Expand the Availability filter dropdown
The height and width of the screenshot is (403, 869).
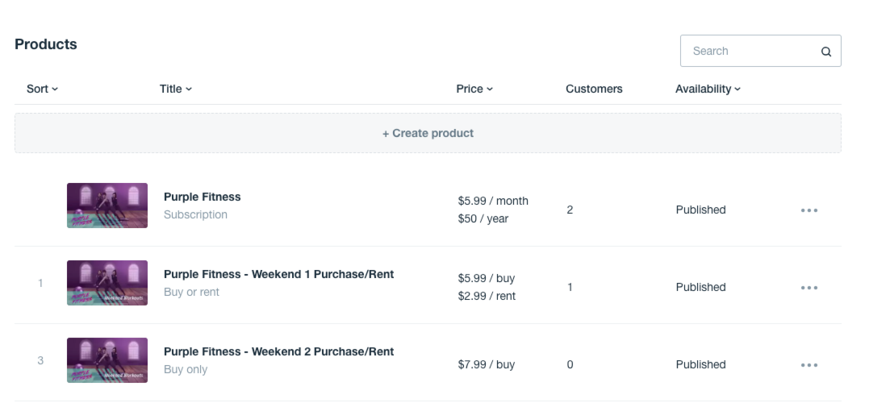tap(707, 89)
